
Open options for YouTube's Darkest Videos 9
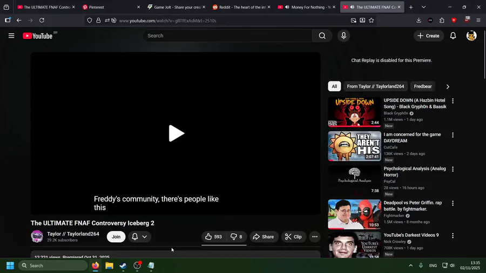tap(453, 236)
